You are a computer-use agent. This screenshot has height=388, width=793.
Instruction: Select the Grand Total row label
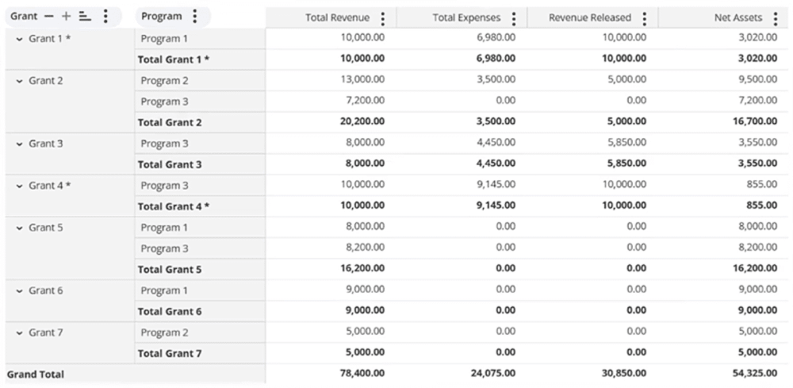36,375
